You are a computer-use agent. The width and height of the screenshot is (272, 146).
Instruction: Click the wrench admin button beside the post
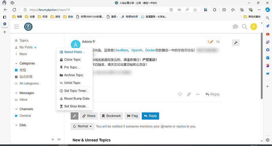click(x=236, y=43)
